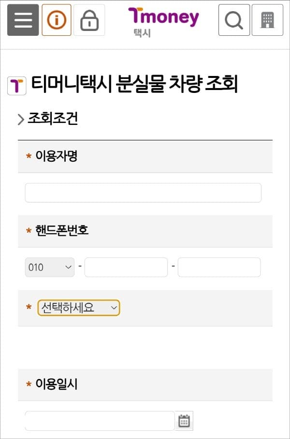The image size is (290, 439).
Task: Click the padlock login icon
Action: [89, 20]
